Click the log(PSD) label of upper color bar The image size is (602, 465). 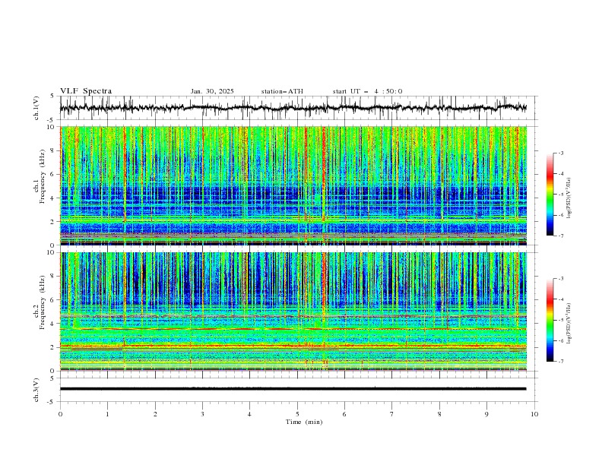coord(569,198)
